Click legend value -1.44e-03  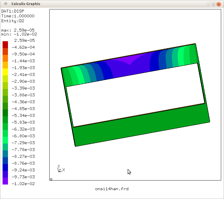23,61
